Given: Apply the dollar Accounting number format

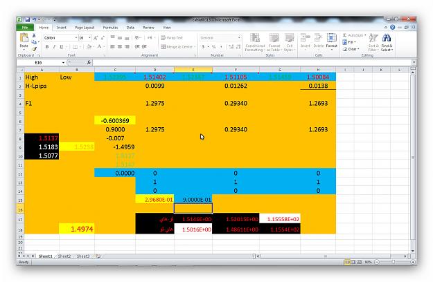Looking at the screenshot, I should pyautogui.click(x=203, y=47).
